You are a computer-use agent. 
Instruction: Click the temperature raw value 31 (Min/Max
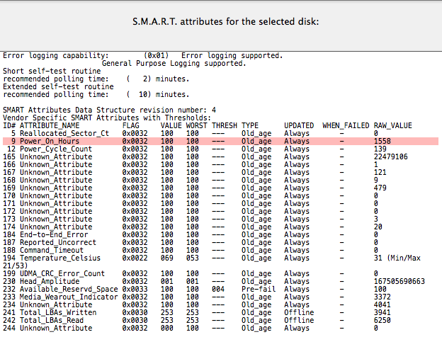tap(397, 258)
